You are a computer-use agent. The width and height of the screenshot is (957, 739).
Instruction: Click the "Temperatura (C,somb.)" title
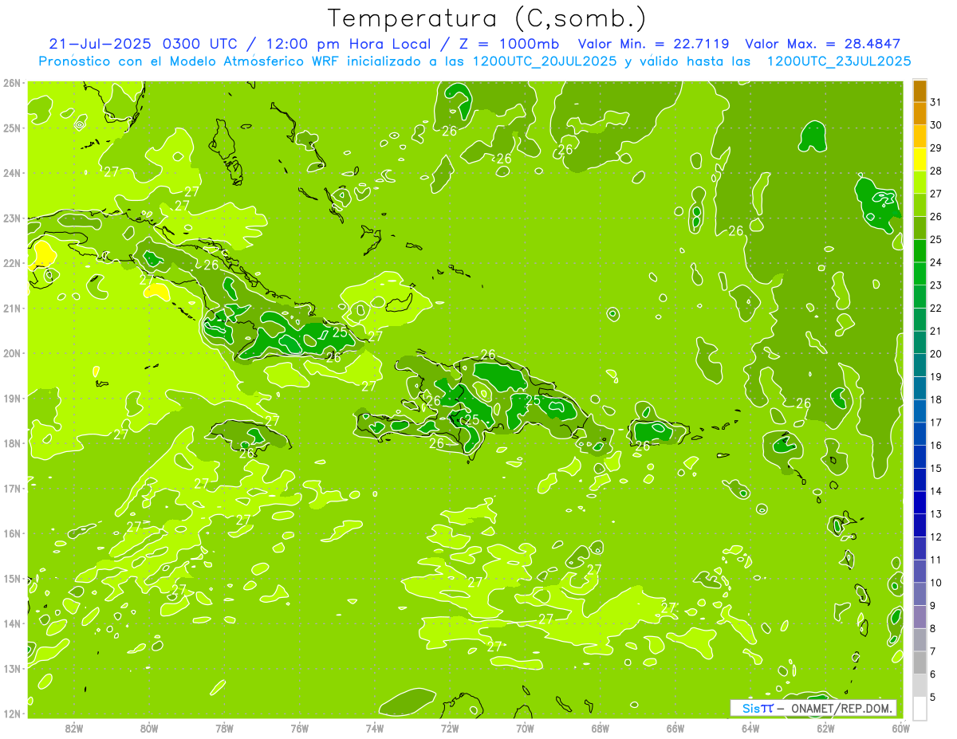pyautogui.click(x=487, y=18)
